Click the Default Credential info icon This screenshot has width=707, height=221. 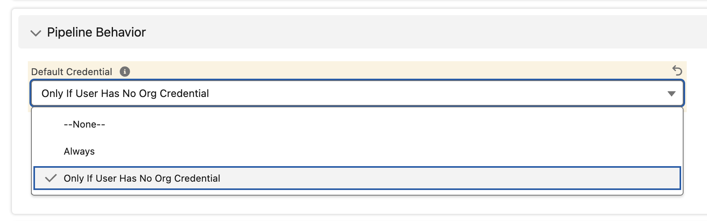(125, 72)
